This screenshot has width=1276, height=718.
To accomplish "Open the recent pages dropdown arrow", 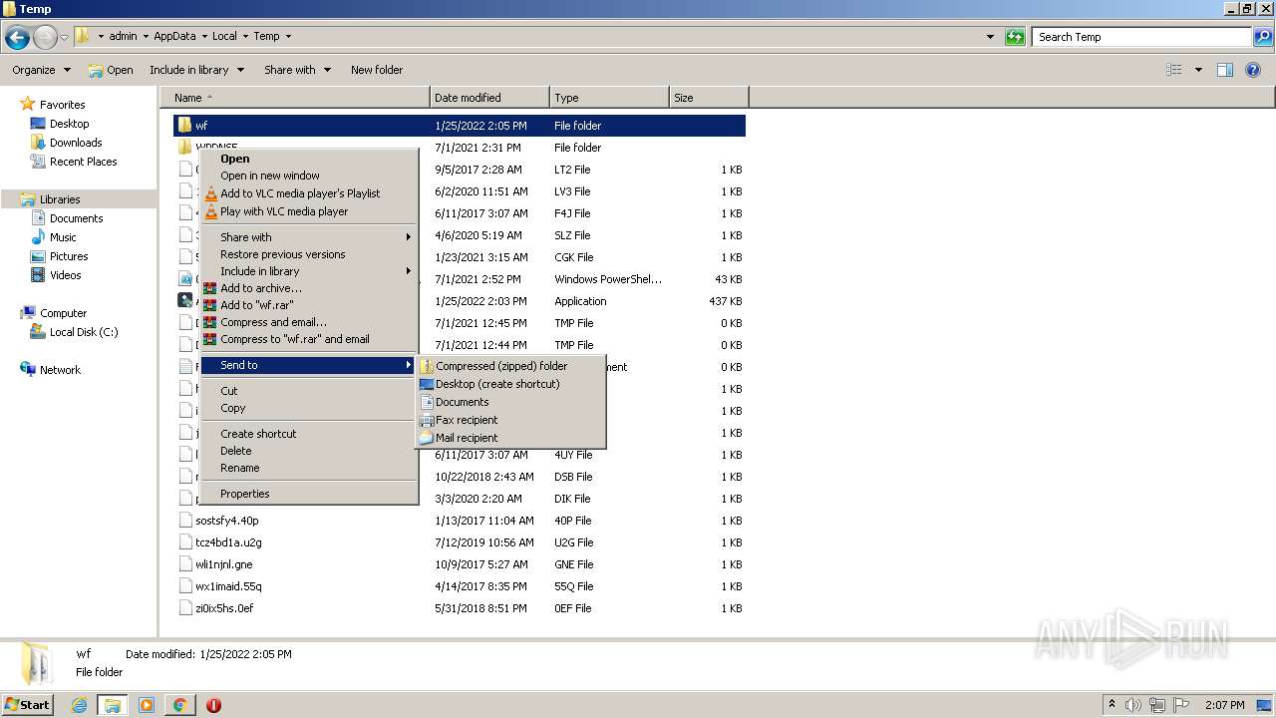I will point(65,37).
